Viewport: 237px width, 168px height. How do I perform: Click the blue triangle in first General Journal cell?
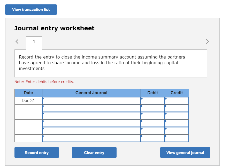[44, 99]
